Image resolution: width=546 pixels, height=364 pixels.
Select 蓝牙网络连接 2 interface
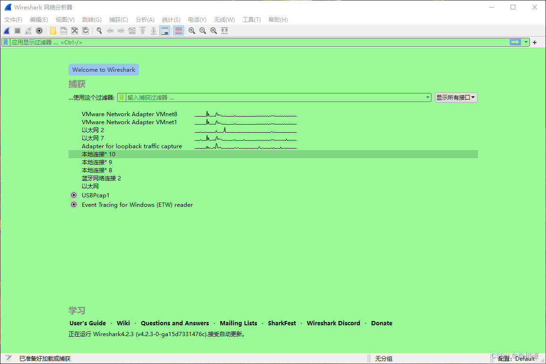273,178
